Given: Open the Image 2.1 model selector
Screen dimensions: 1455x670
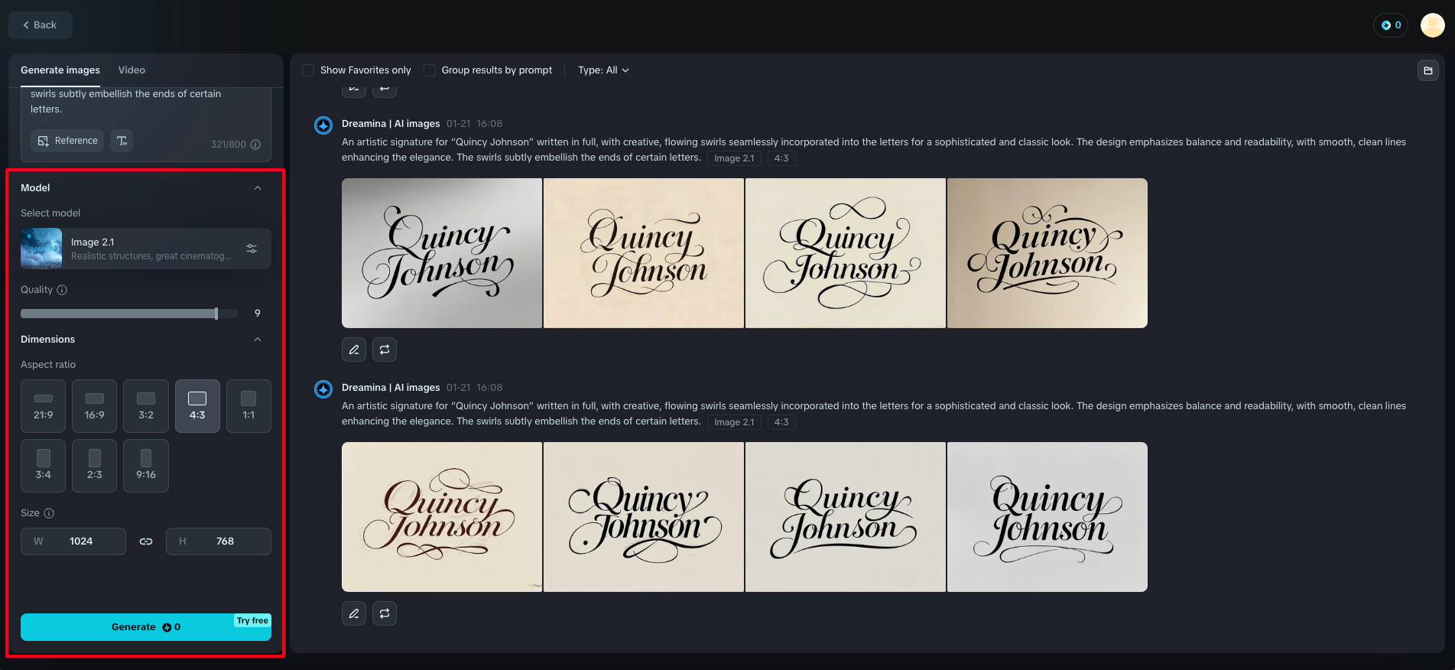Looking at the screenshot, I should coord(146,249).
